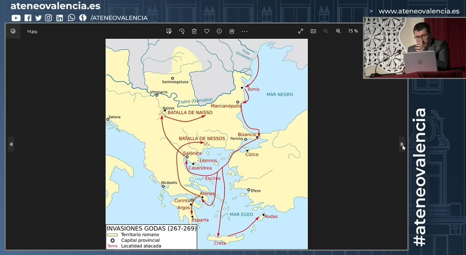Zoom out using the magnifier minus icon
This screenshot has height=255, width=466.
325,31
